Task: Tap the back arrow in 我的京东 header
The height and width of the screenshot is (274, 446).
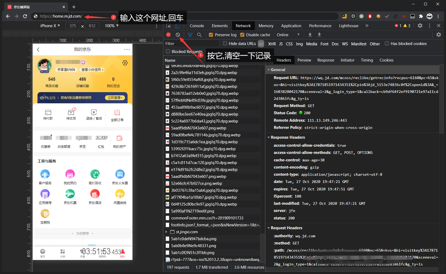Action: pos(38,50)
